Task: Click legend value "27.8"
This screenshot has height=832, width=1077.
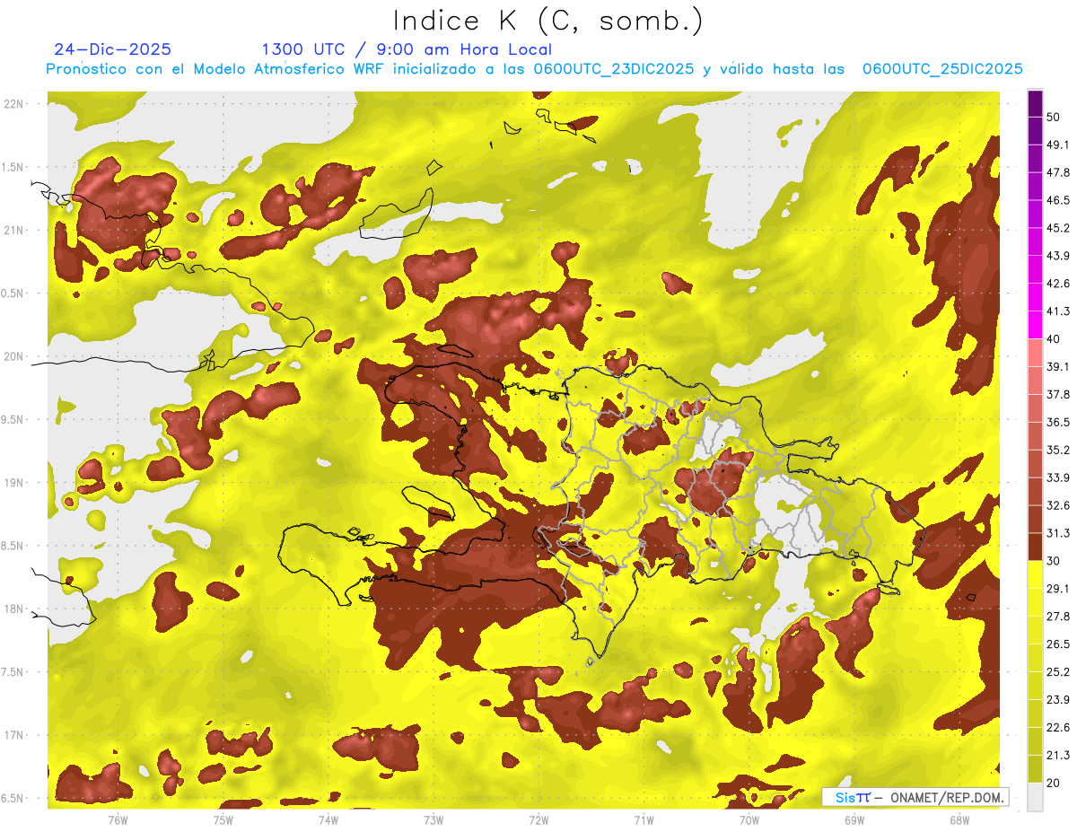Action: click(1058, 616)
